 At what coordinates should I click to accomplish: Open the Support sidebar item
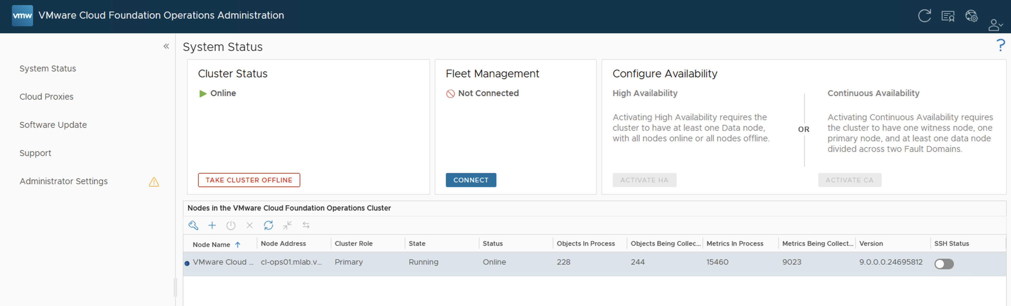coord(35,153)
